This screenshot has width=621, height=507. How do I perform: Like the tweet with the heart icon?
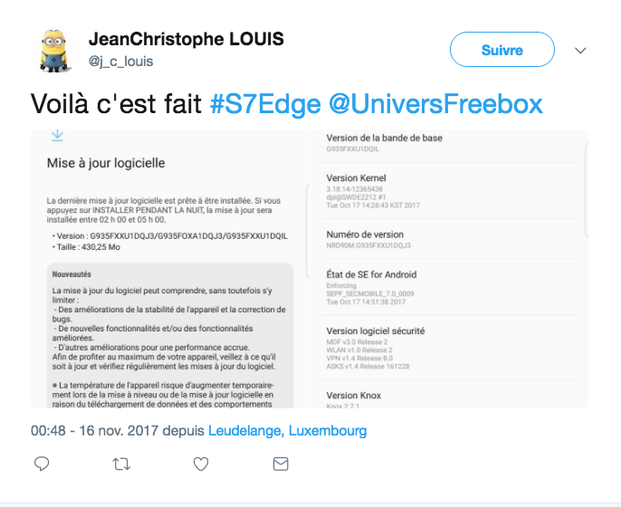pos(201,464)
